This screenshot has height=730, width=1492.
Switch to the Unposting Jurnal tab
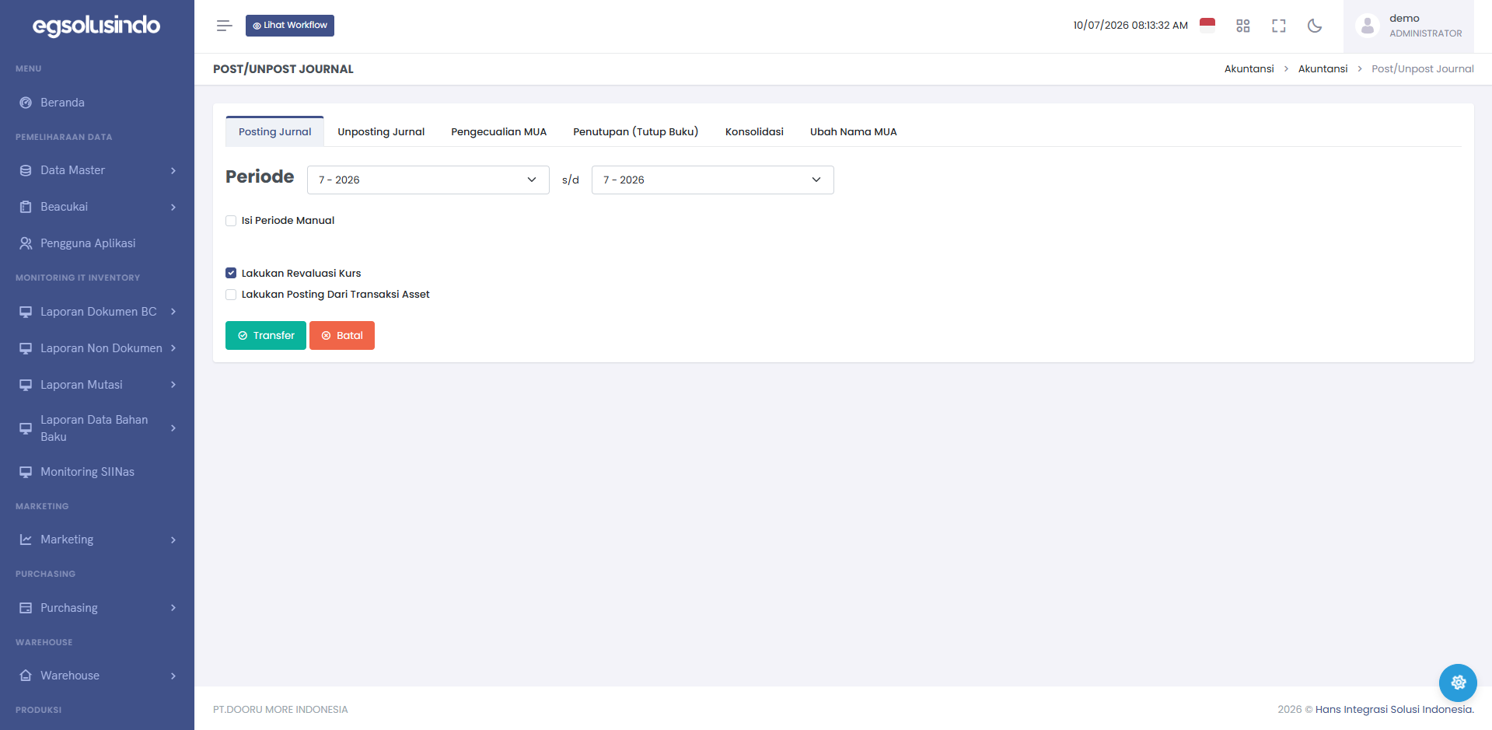tap(381, 132)
